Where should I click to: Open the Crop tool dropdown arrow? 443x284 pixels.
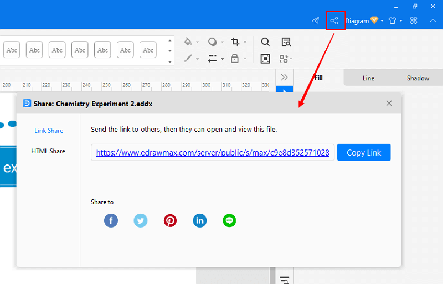point(245,42)
